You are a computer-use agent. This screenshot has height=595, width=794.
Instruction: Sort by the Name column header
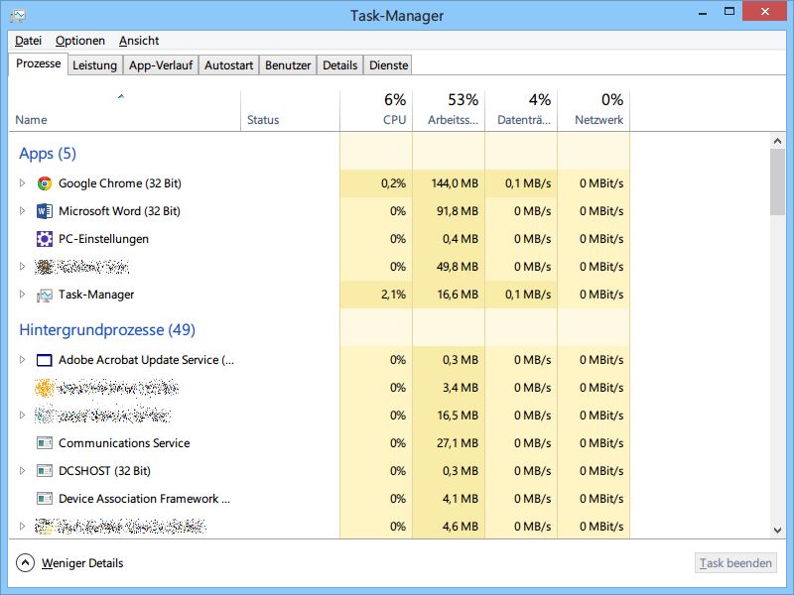click(125, 111)
